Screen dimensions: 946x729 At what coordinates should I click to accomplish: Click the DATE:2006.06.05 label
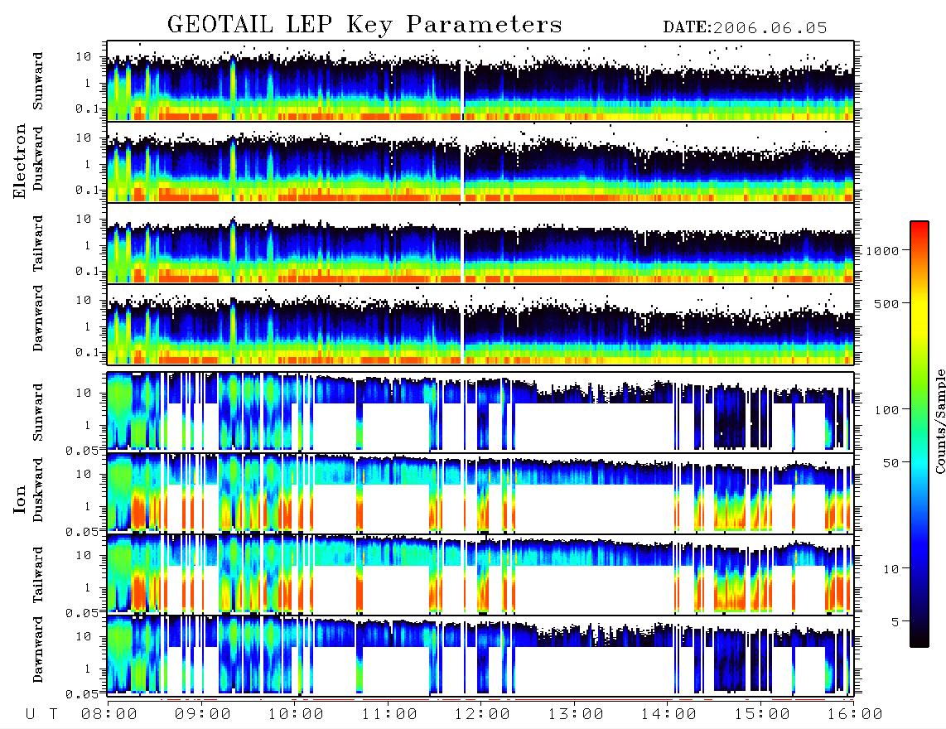tap(745, 28)
